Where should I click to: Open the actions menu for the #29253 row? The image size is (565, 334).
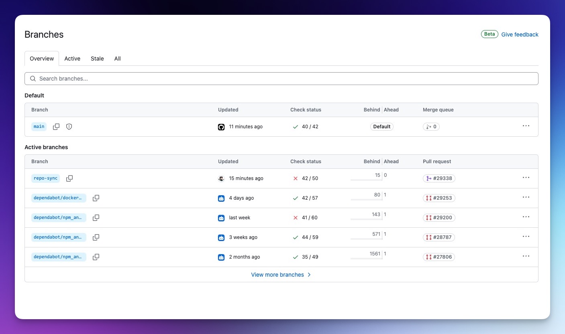(526, 197)
